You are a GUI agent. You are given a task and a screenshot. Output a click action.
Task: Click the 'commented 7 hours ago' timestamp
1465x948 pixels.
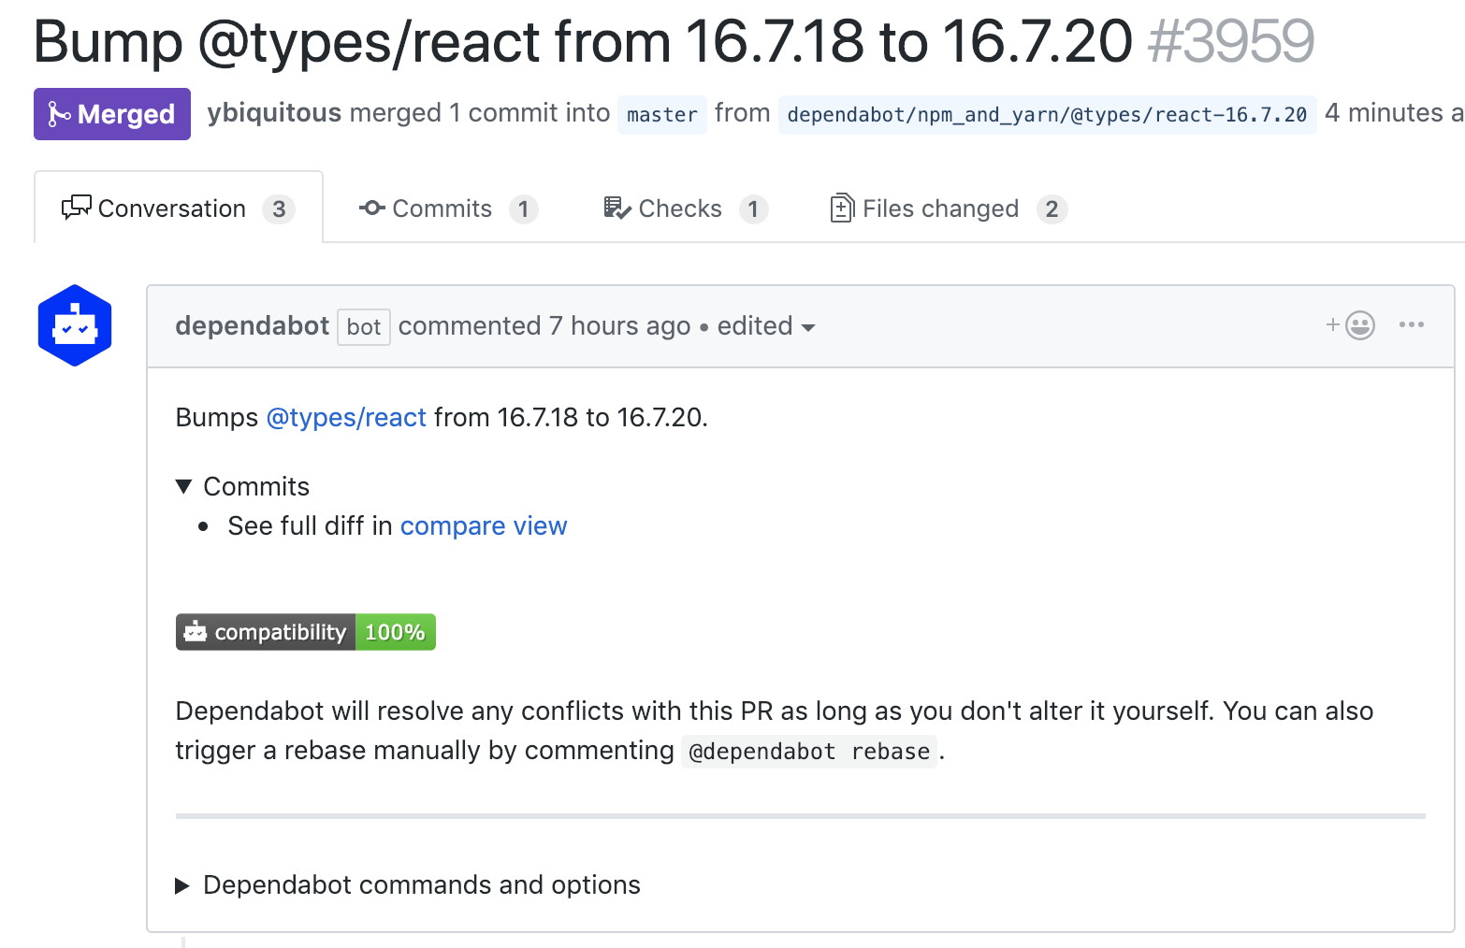(544, 325)
